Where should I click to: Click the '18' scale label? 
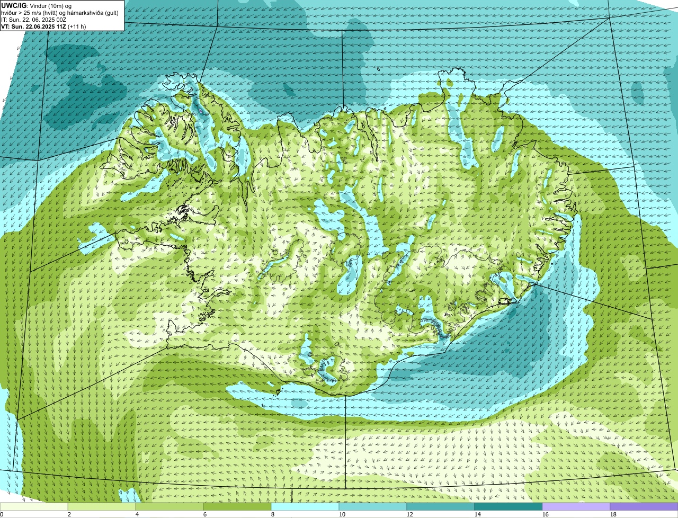coord(613,514)
